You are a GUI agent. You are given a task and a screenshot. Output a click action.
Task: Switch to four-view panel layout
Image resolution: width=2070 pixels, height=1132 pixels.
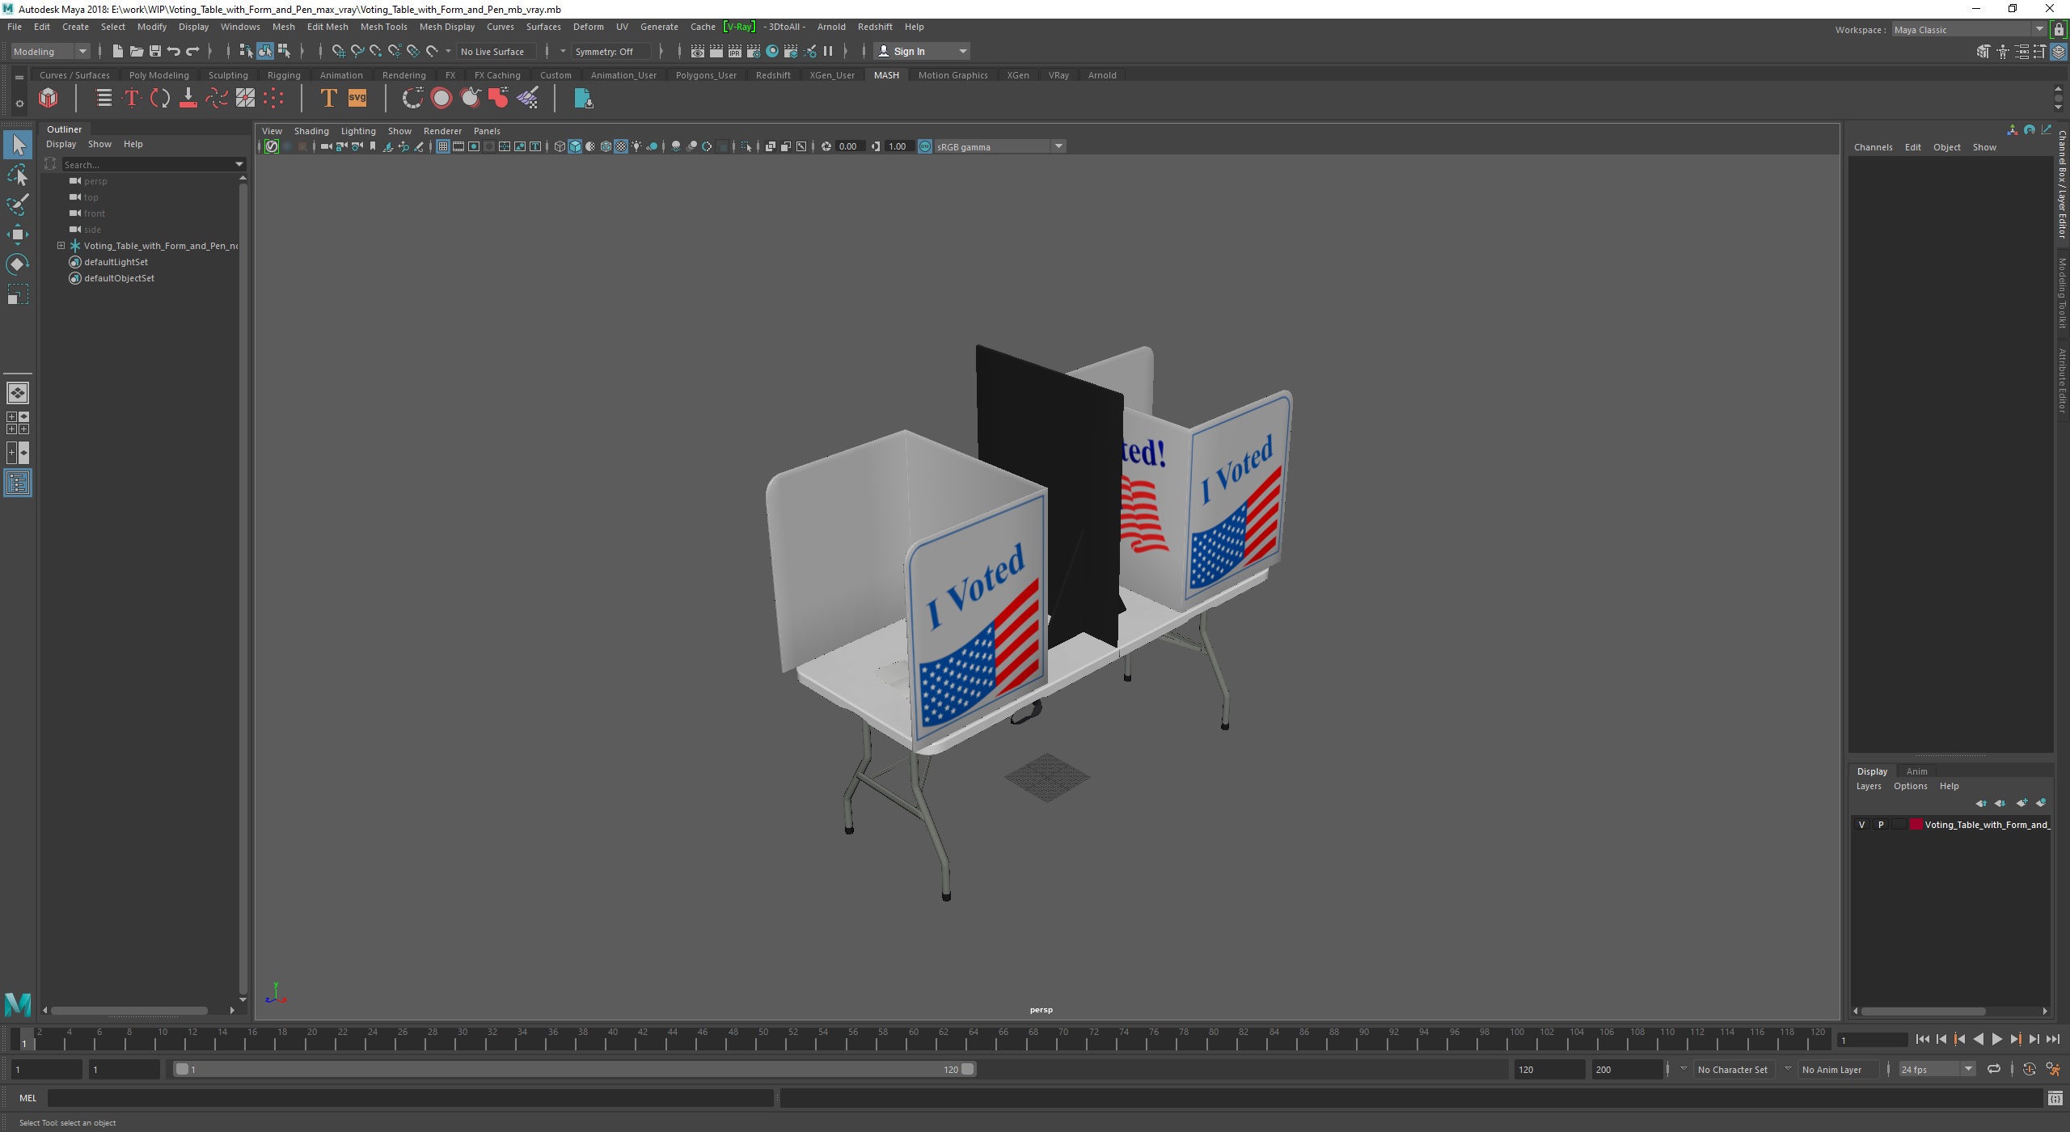[18, 423]
